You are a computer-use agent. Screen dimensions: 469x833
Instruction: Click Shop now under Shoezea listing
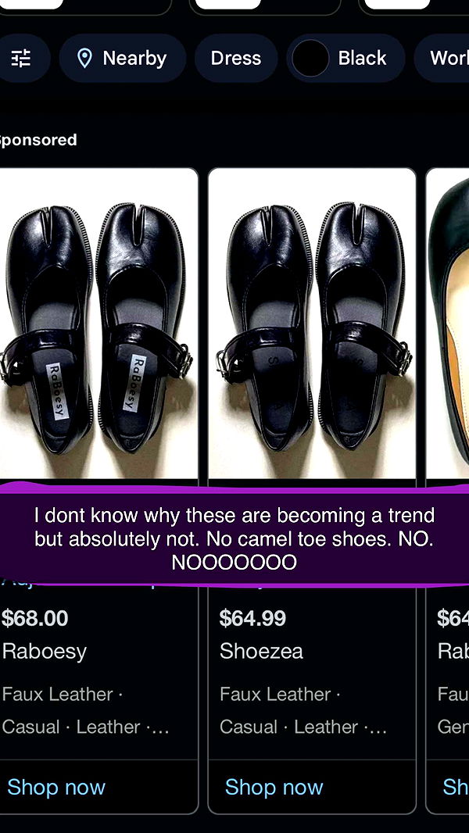274,787
